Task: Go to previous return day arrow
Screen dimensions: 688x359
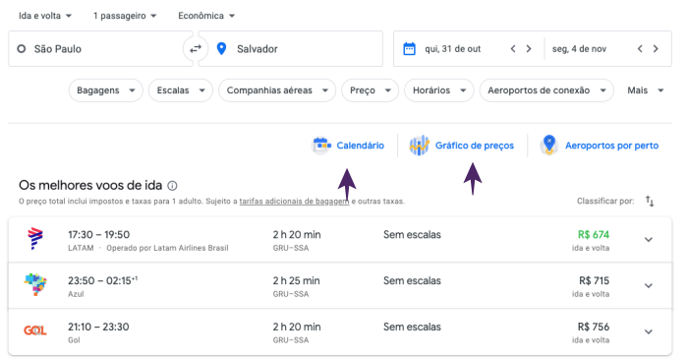Action: (640, 49)
